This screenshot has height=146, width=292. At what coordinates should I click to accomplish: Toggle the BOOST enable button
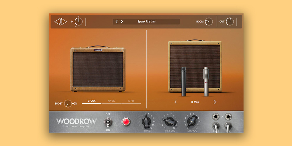point(75,104)
